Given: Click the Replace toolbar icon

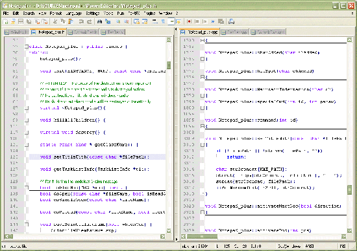Looking at the screenshot, I should click(108, 21).
